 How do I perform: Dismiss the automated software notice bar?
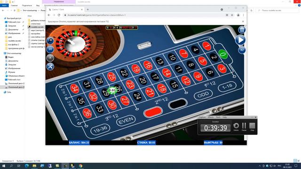tap(243, 22)
